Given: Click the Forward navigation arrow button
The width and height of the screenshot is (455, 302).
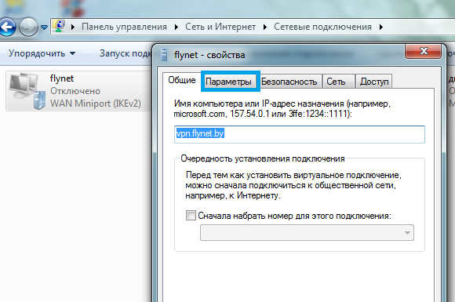Looking at the screenshot, I should tap(28, 27).
